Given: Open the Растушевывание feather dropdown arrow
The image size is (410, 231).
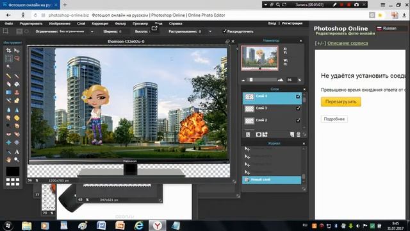Looking at the screenshot, I should click(x=210, y=31).
